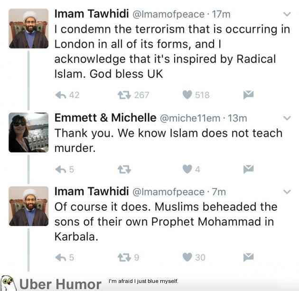Reply to Emmett & Michelle's tweet
Image resolution: width=299 pixels, height=291 pixels.
pos(60,169)
